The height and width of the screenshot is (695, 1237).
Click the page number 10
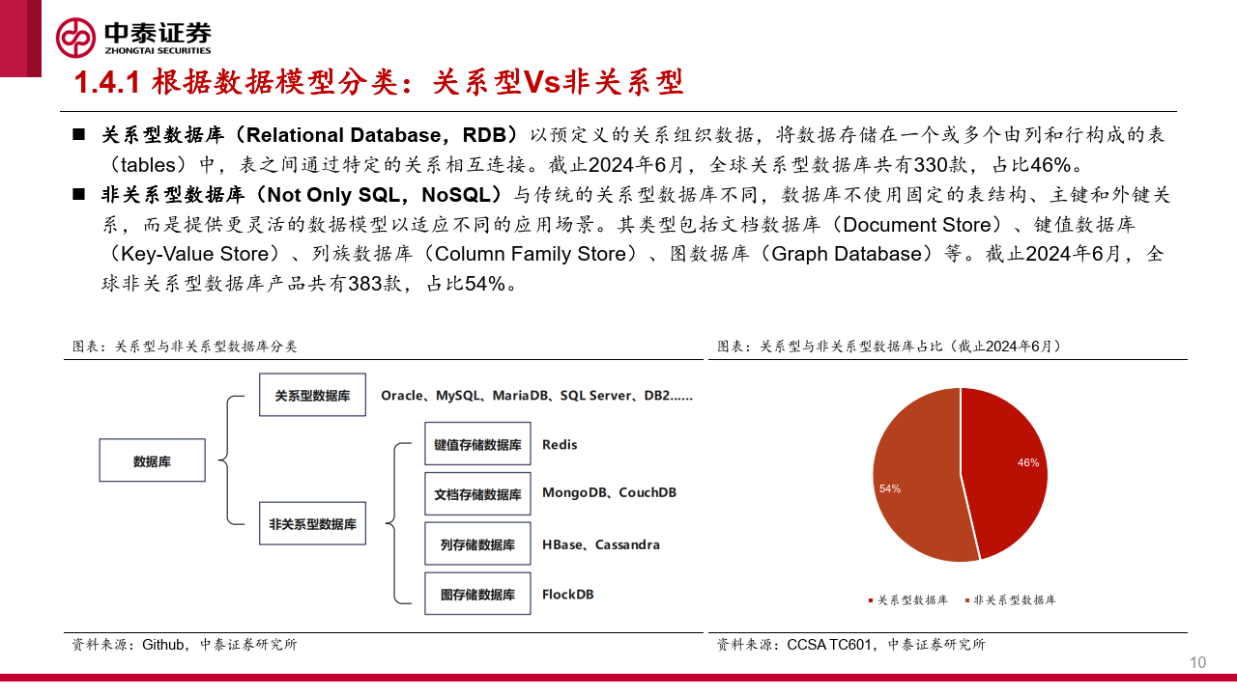point(1197,662)
